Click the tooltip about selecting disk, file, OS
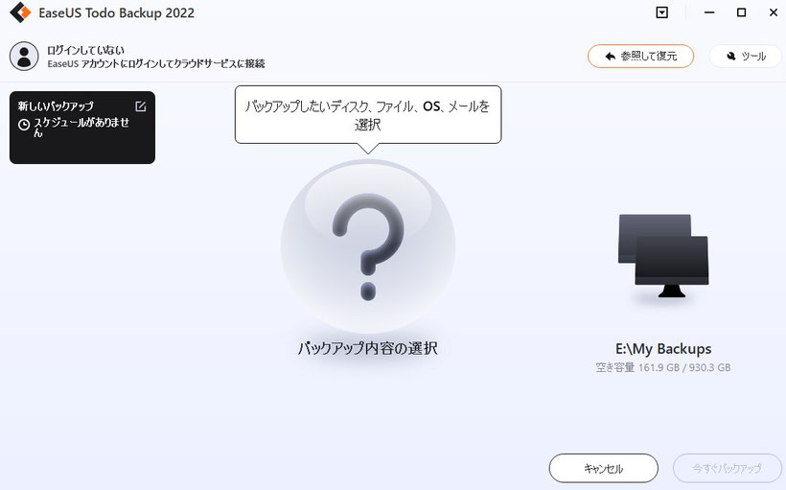Image resolution: width=786 pixels, height=490 pixels. (x=368, y=115)
